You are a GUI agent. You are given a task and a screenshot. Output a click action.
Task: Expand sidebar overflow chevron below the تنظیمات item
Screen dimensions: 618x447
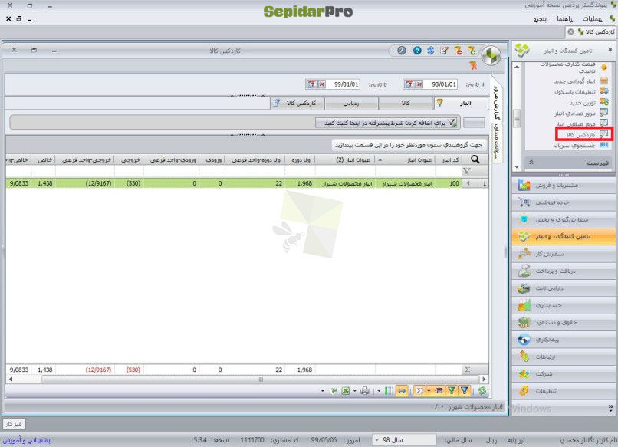[610, 408]
